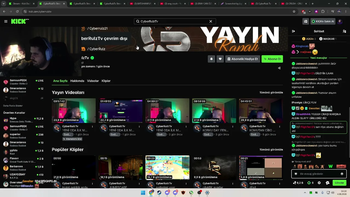Open options menu for 01:49:55 video
The width and height of the screenshot is (350, 197).
click(x=139, y=127)
